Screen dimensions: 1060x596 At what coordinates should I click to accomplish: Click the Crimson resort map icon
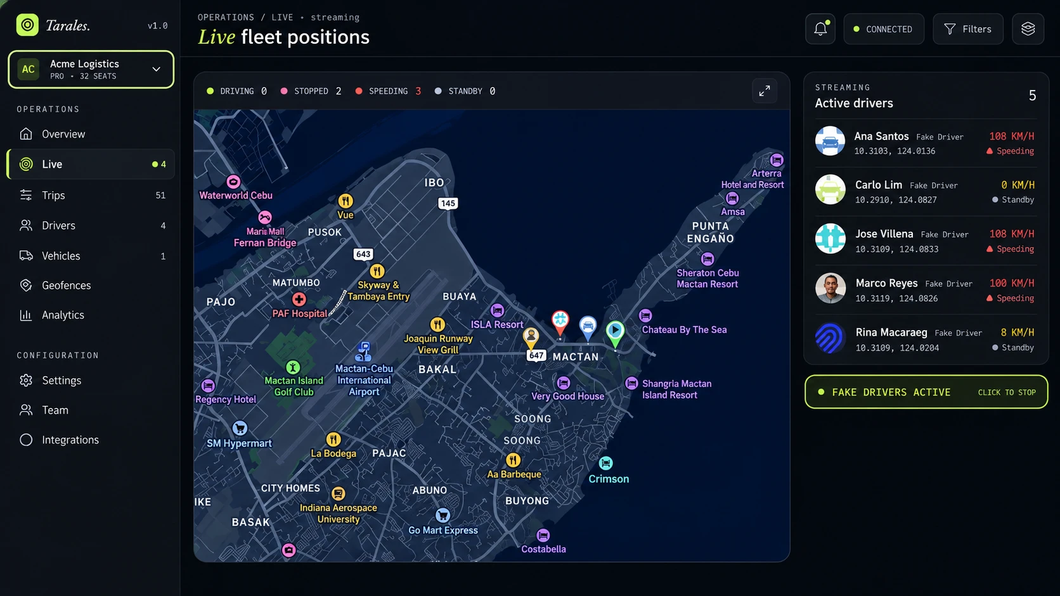(x=606, y=464)
